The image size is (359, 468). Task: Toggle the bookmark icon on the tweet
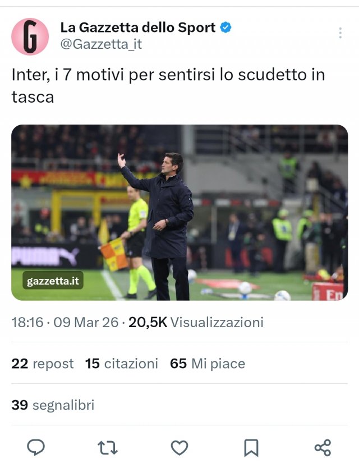(x=251, y=447)
